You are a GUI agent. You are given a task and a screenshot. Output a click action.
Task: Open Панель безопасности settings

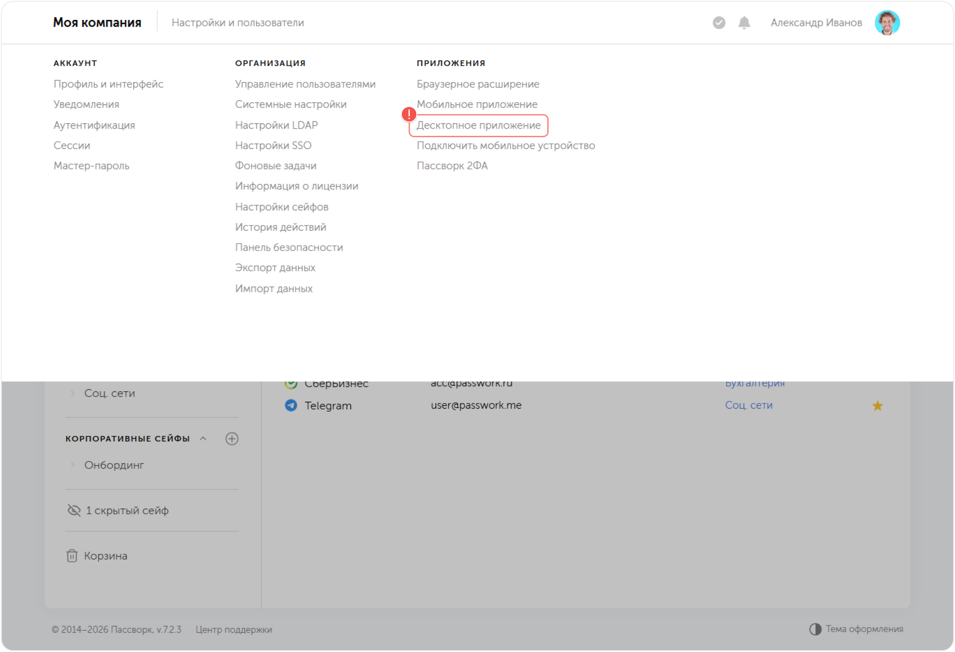pos(289,248)
